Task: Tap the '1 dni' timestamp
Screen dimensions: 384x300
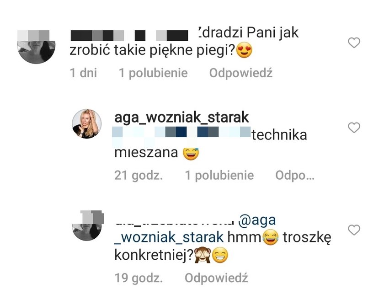Action: [x=83, y=73]
